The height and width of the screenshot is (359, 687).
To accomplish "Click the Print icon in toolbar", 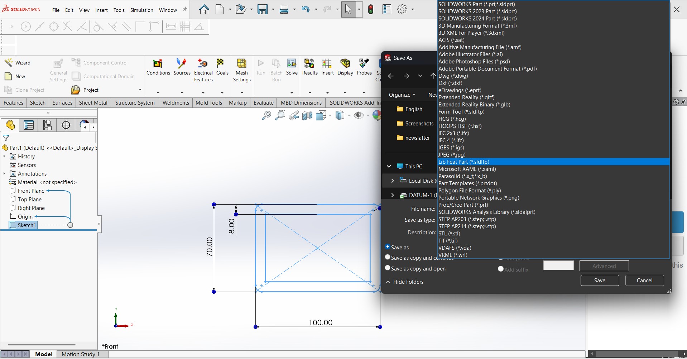I will click(x=284, y=10).
